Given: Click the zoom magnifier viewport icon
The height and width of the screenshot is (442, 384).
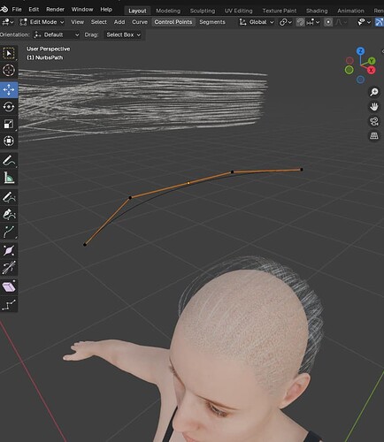Looking at the screenshot, I should pyautogui.click(x=374, y=92).
